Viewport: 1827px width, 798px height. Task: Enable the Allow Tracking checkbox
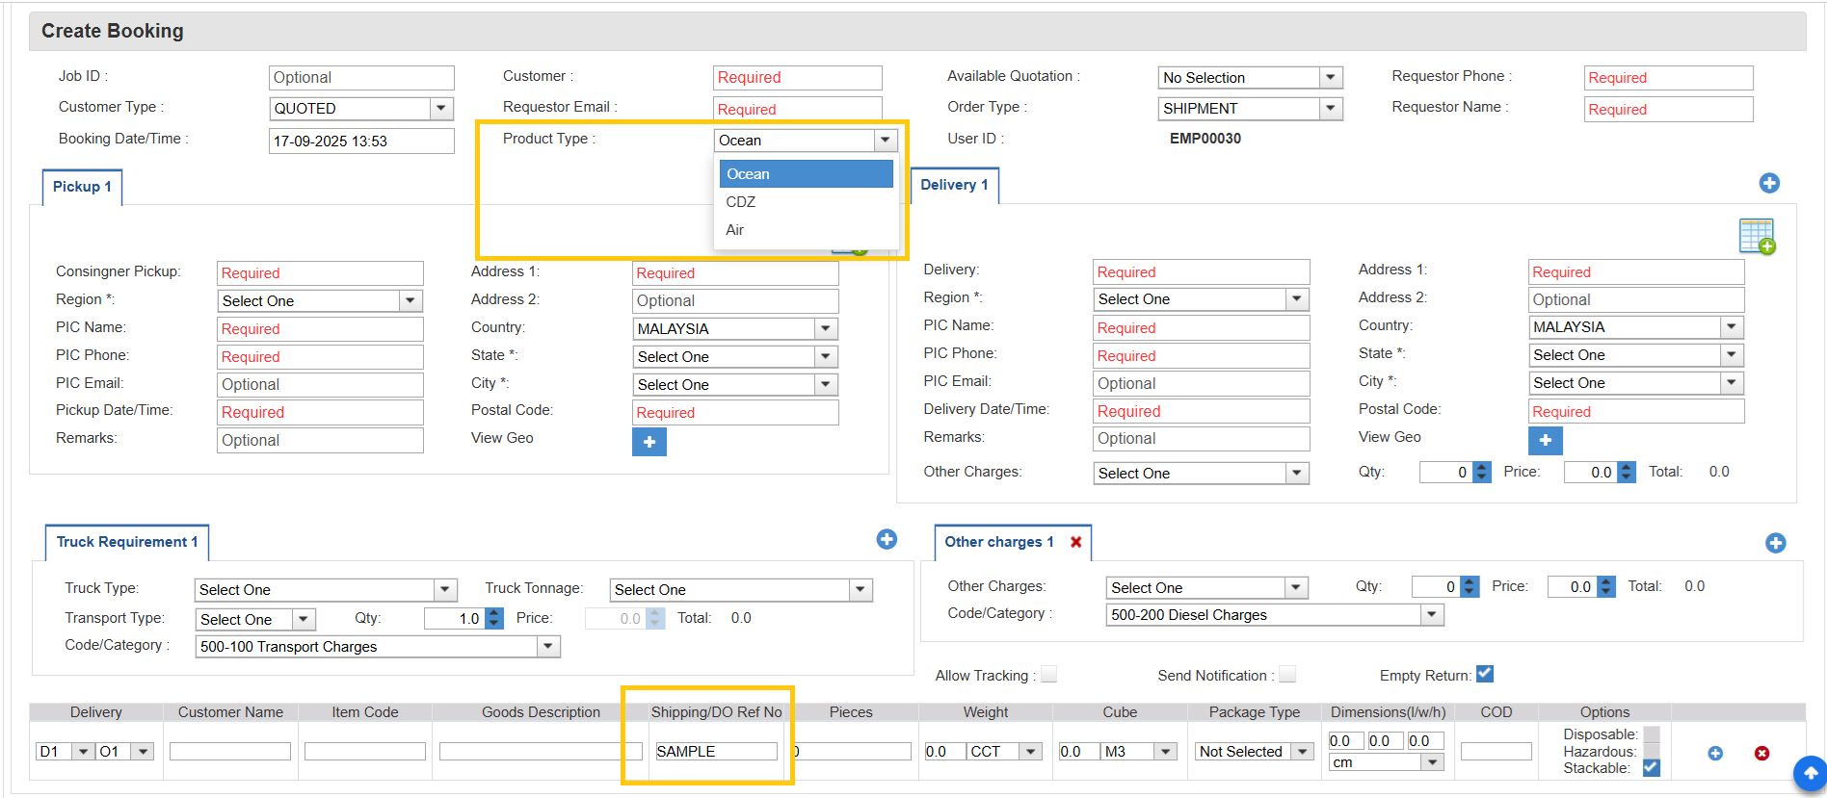[1048, 674]
